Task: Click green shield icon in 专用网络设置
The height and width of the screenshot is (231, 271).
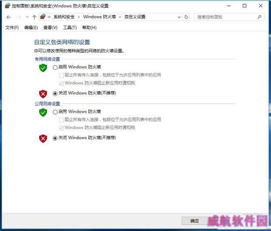Action: [43, 68]
